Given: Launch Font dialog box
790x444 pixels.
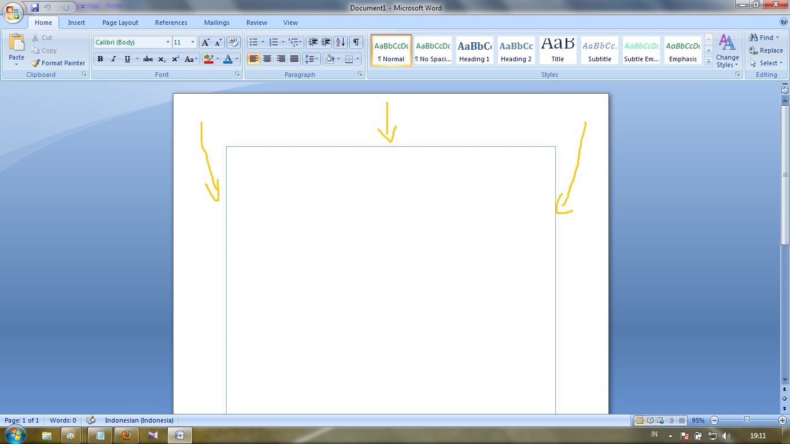Looking at the screenshot, I should 237,75.
